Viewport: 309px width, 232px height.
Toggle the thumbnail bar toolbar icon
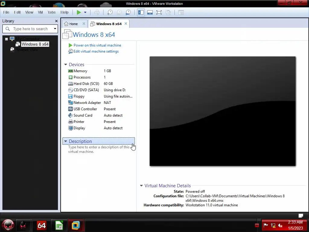pyautogui.click(x=150, y=12)
